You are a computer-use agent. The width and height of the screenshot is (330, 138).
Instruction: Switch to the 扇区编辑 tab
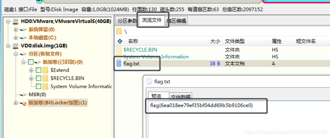[x=176, y=21]
